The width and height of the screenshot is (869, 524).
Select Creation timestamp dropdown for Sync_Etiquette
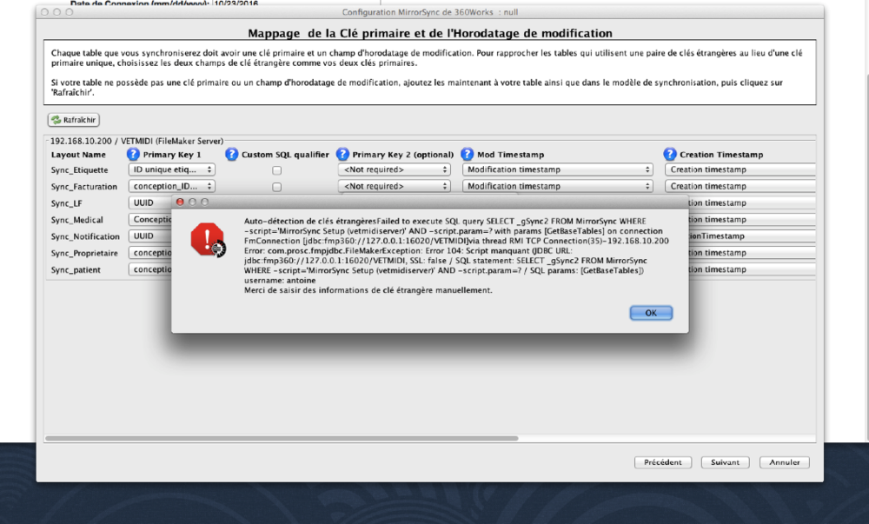point(740,170)
